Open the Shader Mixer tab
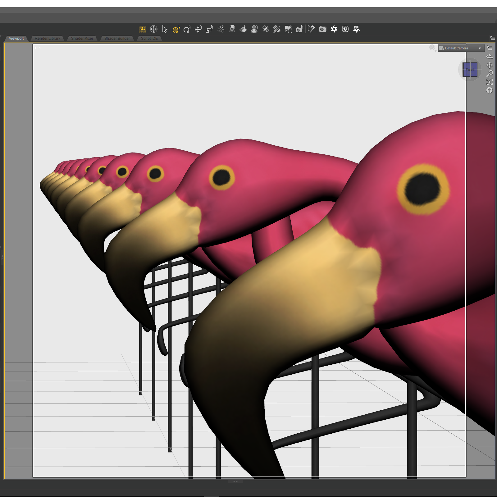497x497 pixels. [x=82, y=39]
